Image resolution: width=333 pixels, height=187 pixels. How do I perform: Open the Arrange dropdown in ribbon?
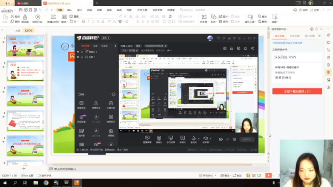[224, 22]
